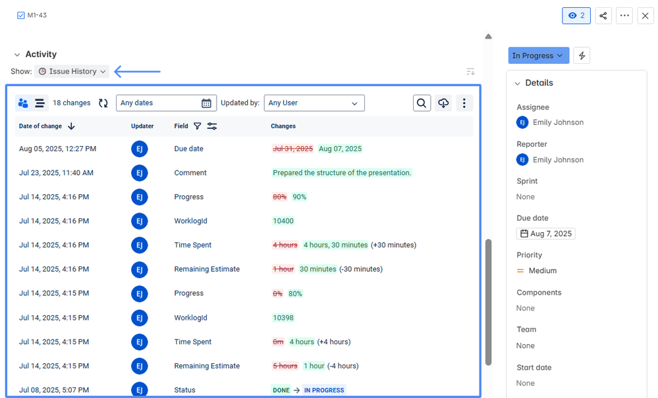Click the M1-43 issue key link
The image size is (658, 398).
(37, 15)
